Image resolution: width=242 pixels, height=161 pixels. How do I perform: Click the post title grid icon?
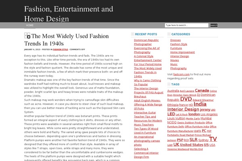pos(27,35)
